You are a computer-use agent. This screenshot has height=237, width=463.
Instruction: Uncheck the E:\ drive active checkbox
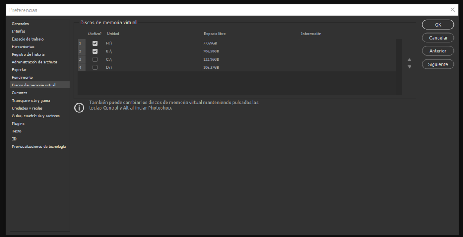95,51
